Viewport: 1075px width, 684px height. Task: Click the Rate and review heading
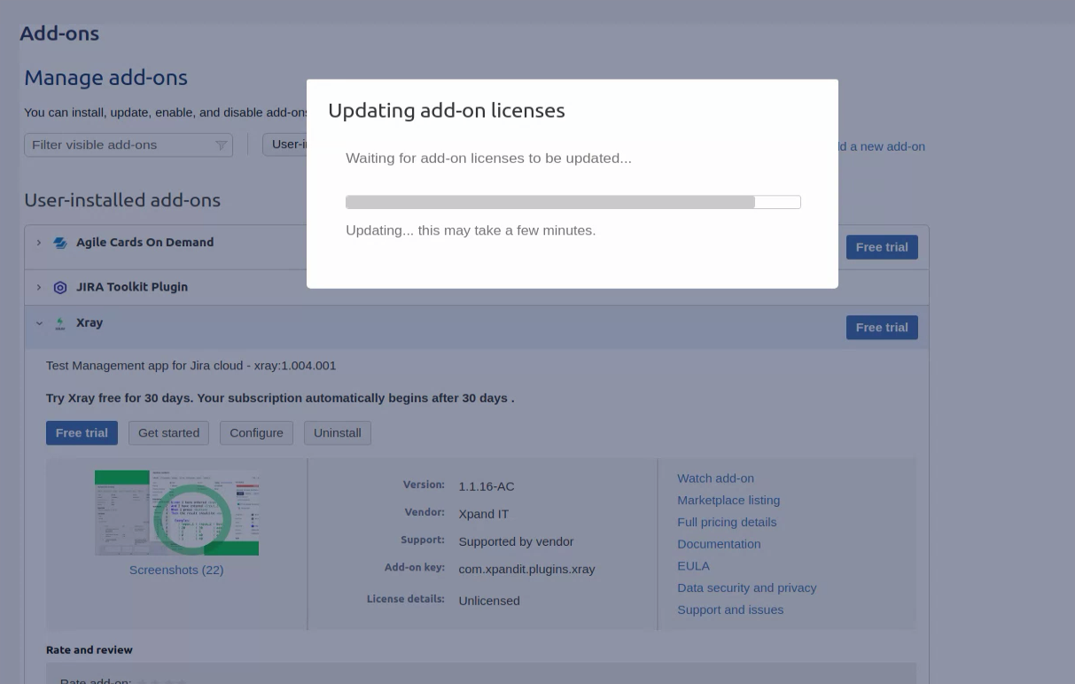click(x=90, y=649)
